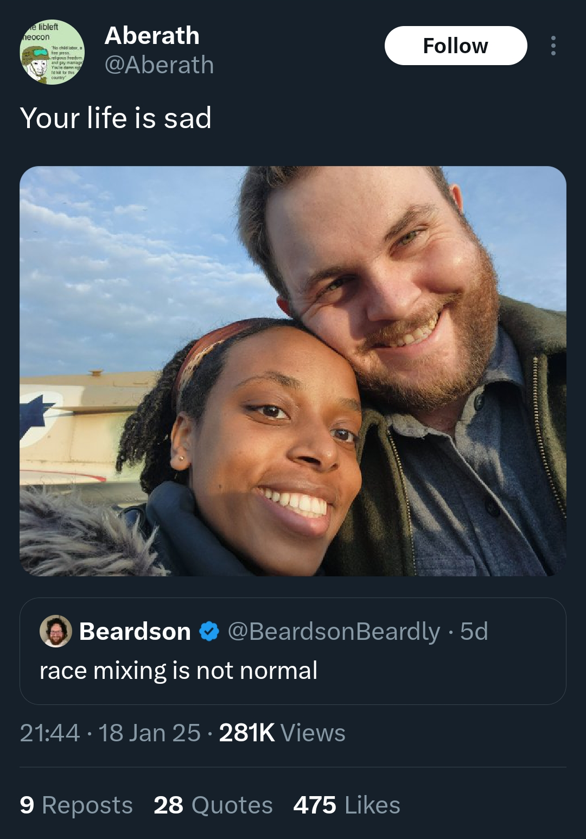This screenshot has width=586, height=839.
Task: View the 28 Quotes list
Action: pos(213,805)
